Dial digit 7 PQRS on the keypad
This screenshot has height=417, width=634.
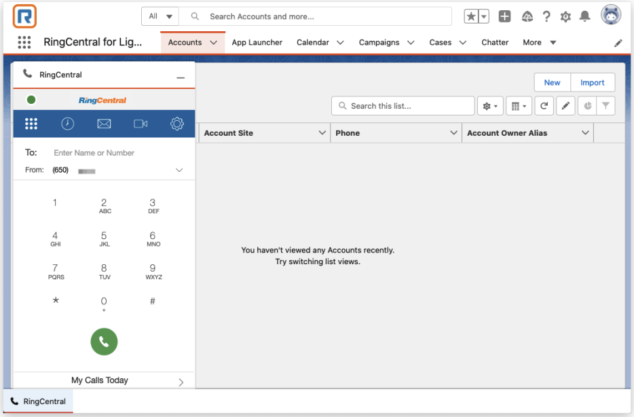click(56, 272)
